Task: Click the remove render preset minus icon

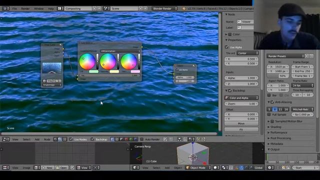Action: point(311,56)
